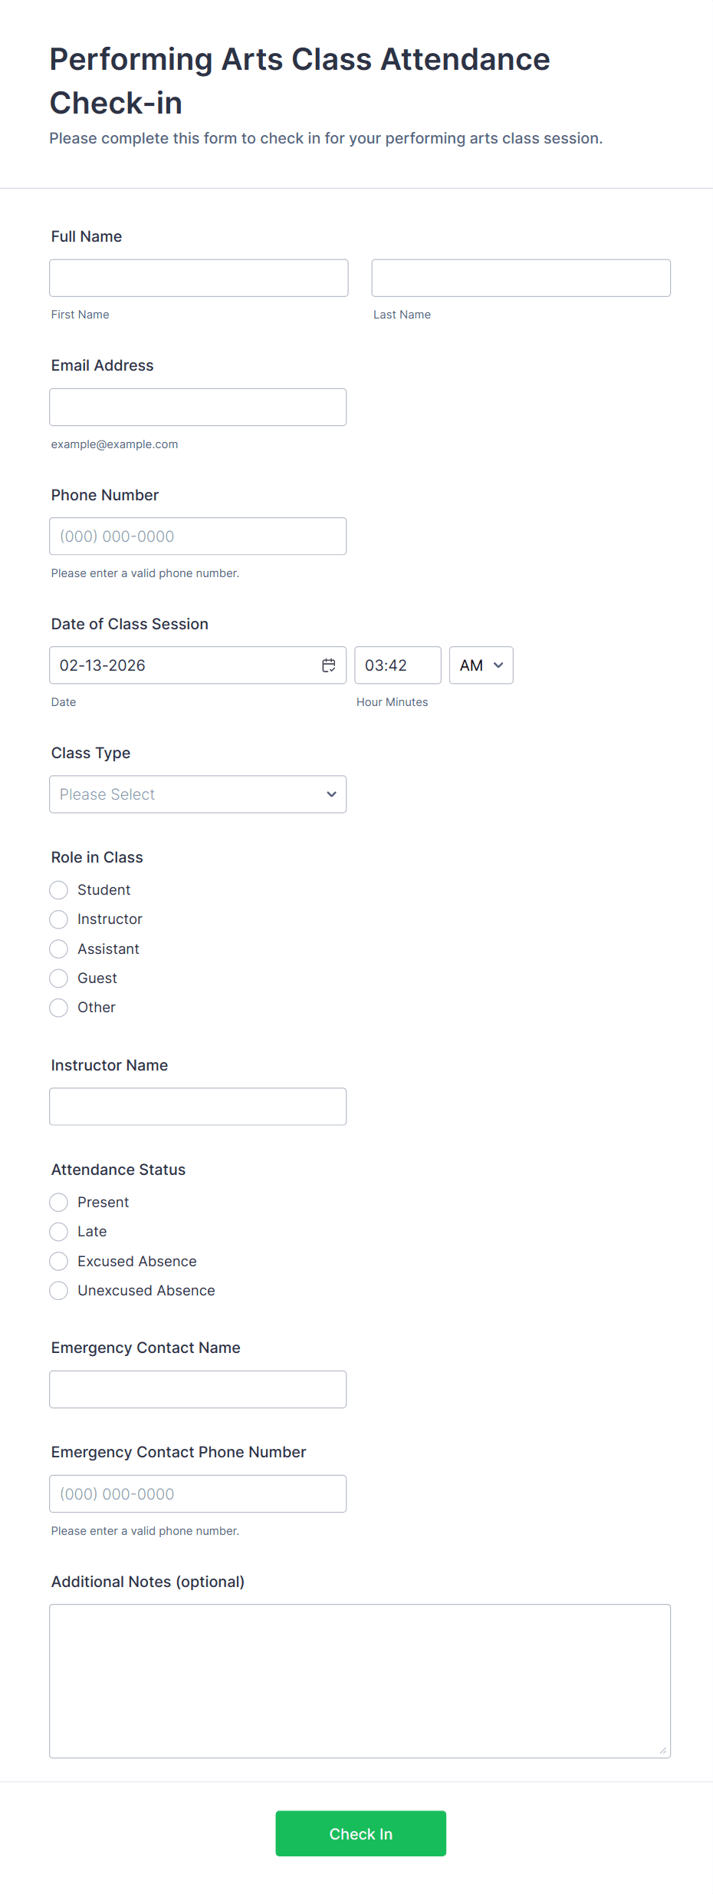This screenshot has width=713, height=1894.
Task: Focus the First Name input field
Action: tap(199, 278)
